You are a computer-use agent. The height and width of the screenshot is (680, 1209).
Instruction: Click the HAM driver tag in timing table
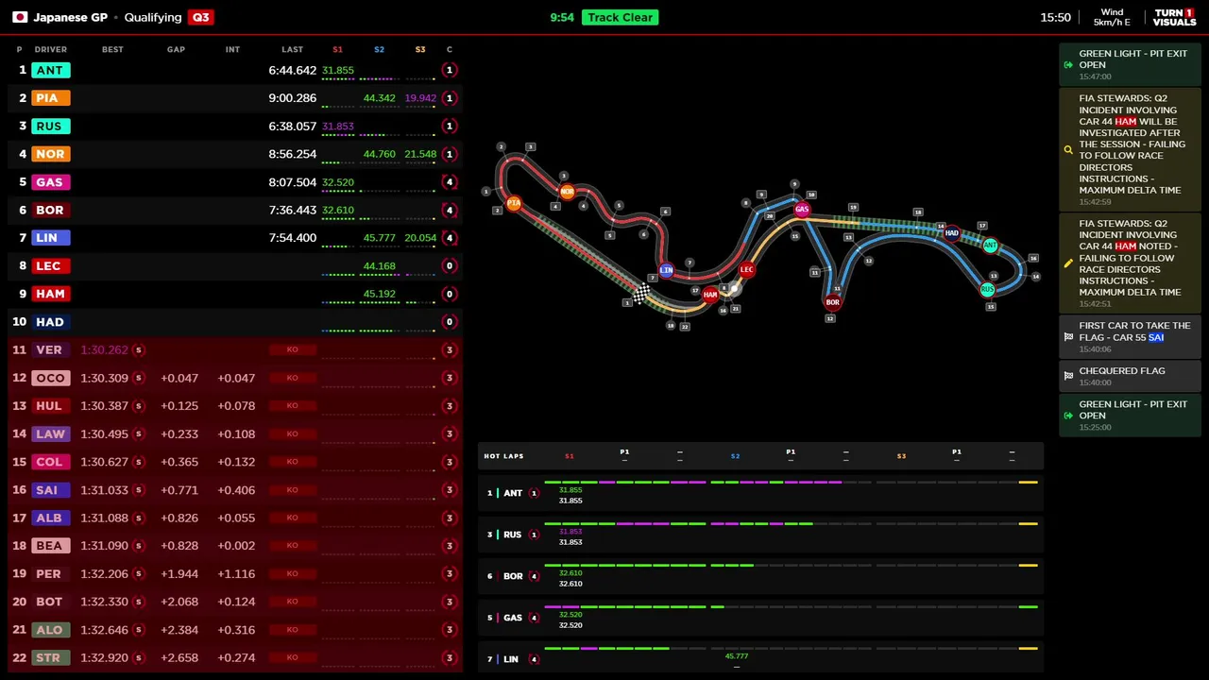pos(50,294)
